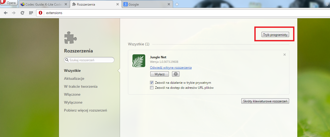Show Wyłączone extensions

[73, 102]
